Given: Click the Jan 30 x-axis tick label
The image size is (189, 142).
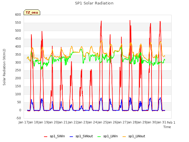Looking at the screenshot, I should [x=151, y=122].
